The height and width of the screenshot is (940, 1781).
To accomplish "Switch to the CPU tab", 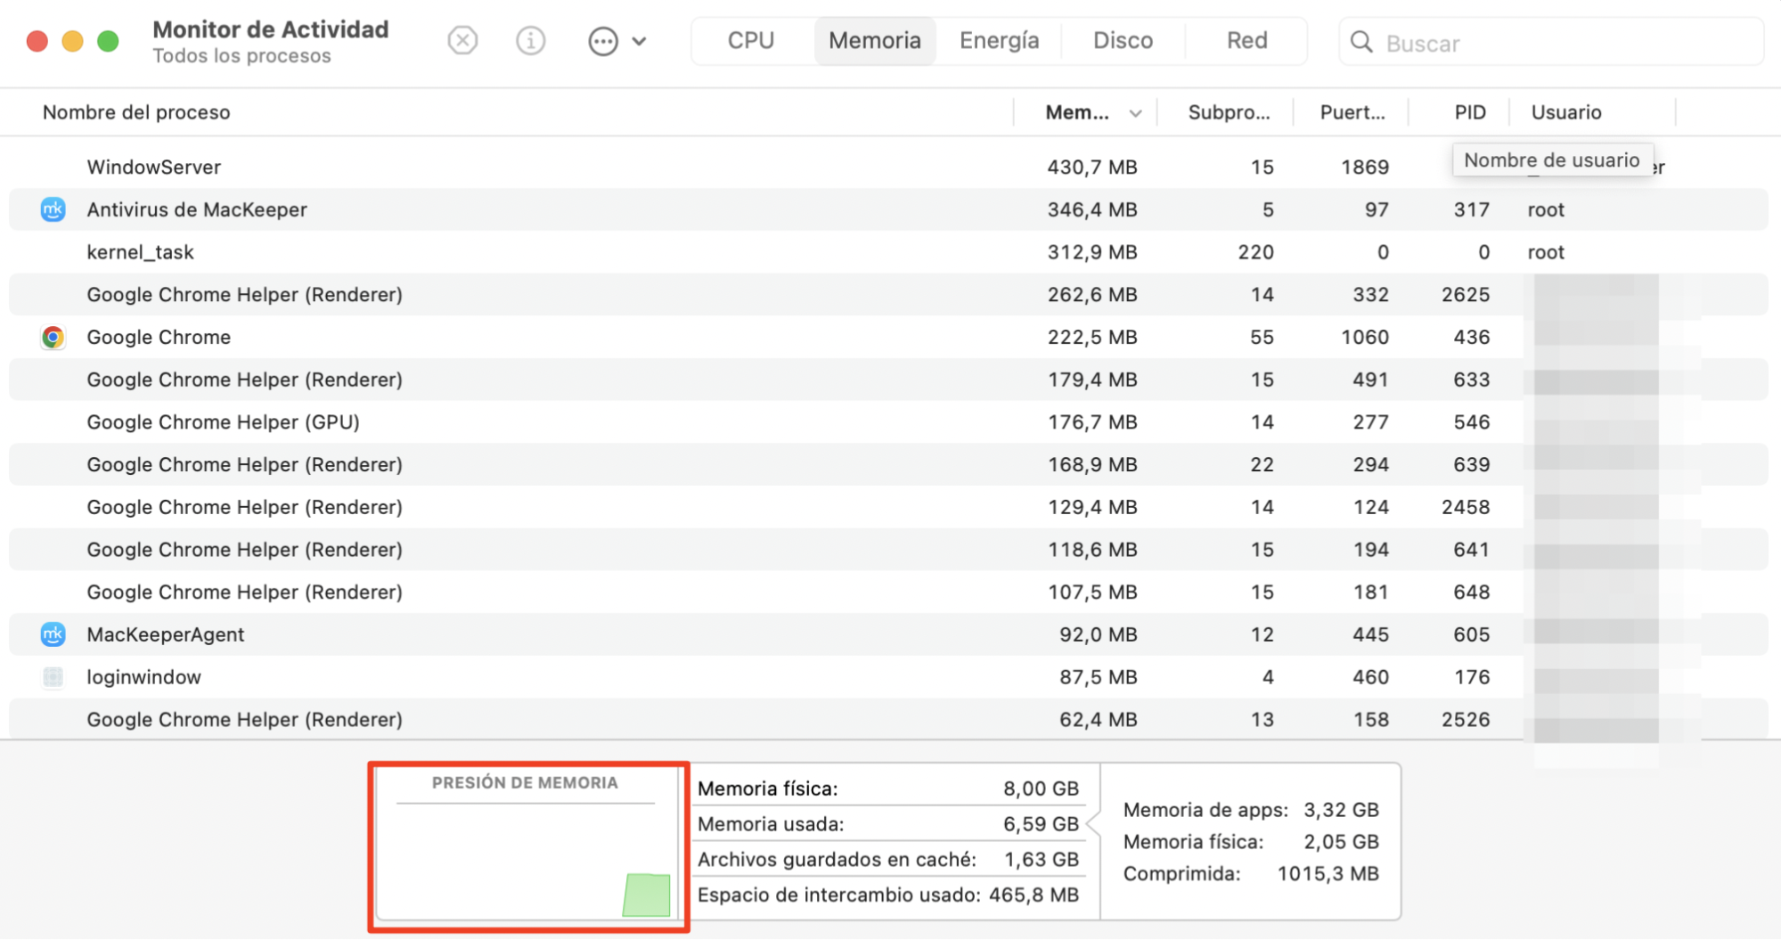I will [x=750, y=41].
